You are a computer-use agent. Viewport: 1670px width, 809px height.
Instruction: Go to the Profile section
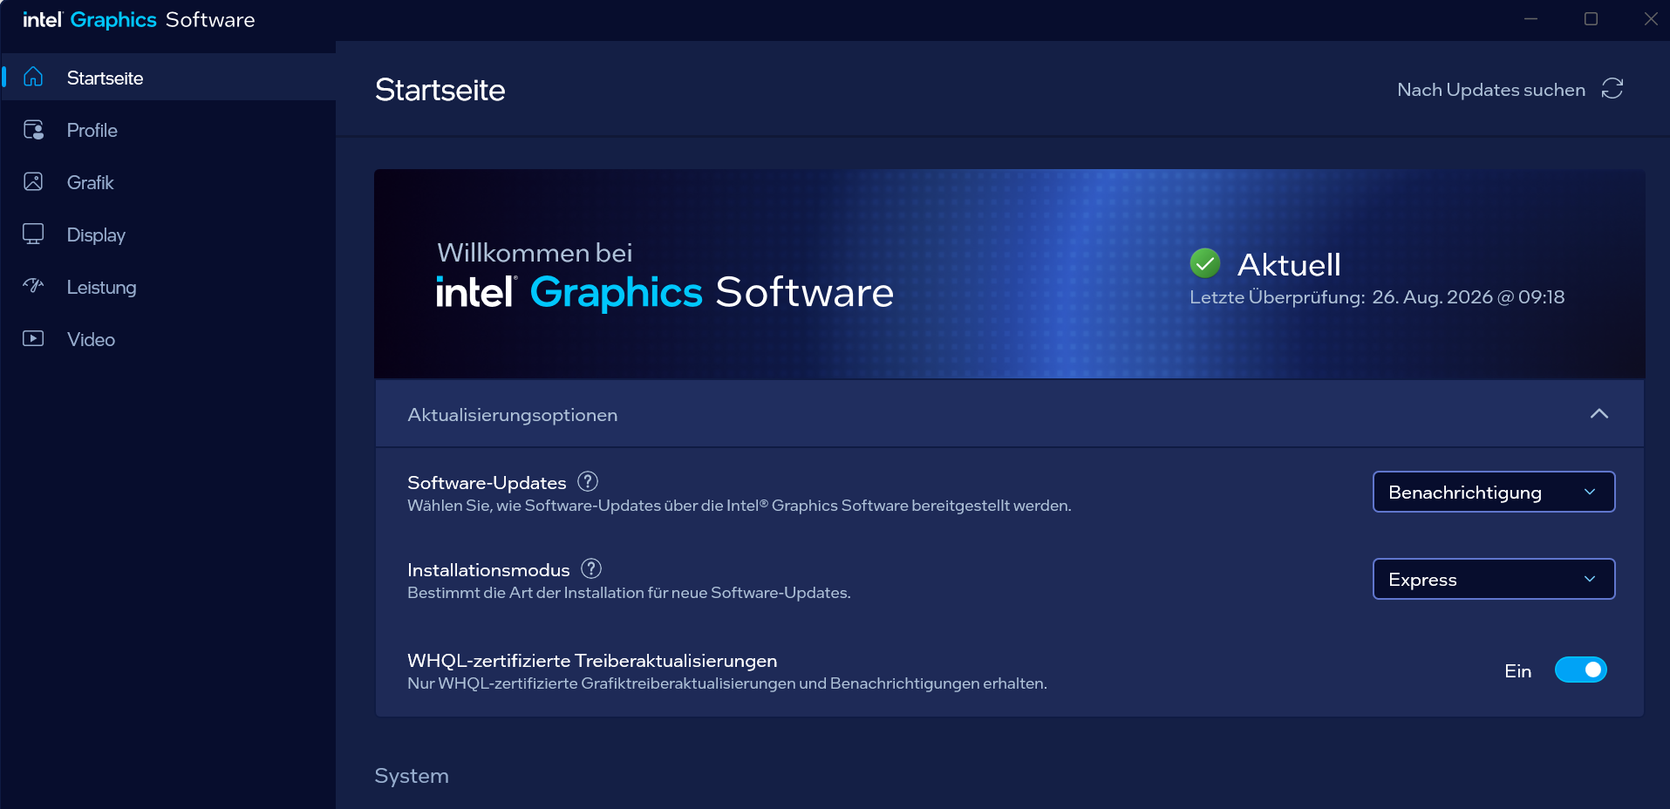click(169, 130)
